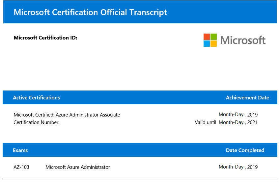The image size is (280, 182).
Task: Click the green square of Microsoft logo
Action: pyautogui.click(x=213, y=37)
